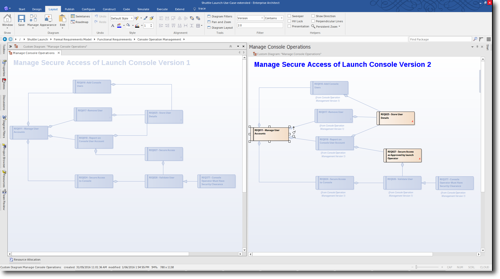Switch to the Simulate ribbon tab
Screen dimensions: 500x279
143,9
